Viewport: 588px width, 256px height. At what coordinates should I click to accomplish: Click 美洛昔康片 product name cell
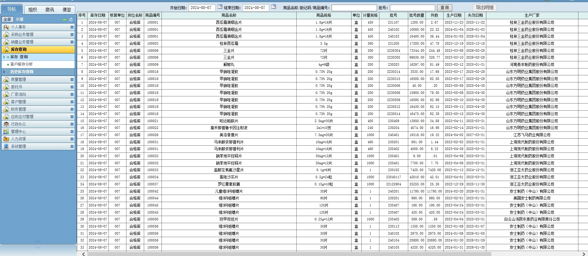pos(229,135)
